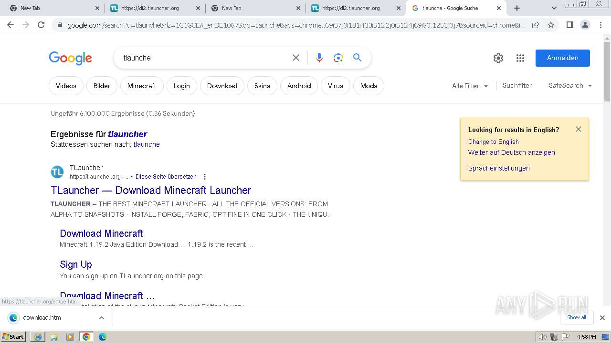The height and width of the screenshot is (343, 611).
Task: Open Suchfilter options
Action: (x=517, y=85)
